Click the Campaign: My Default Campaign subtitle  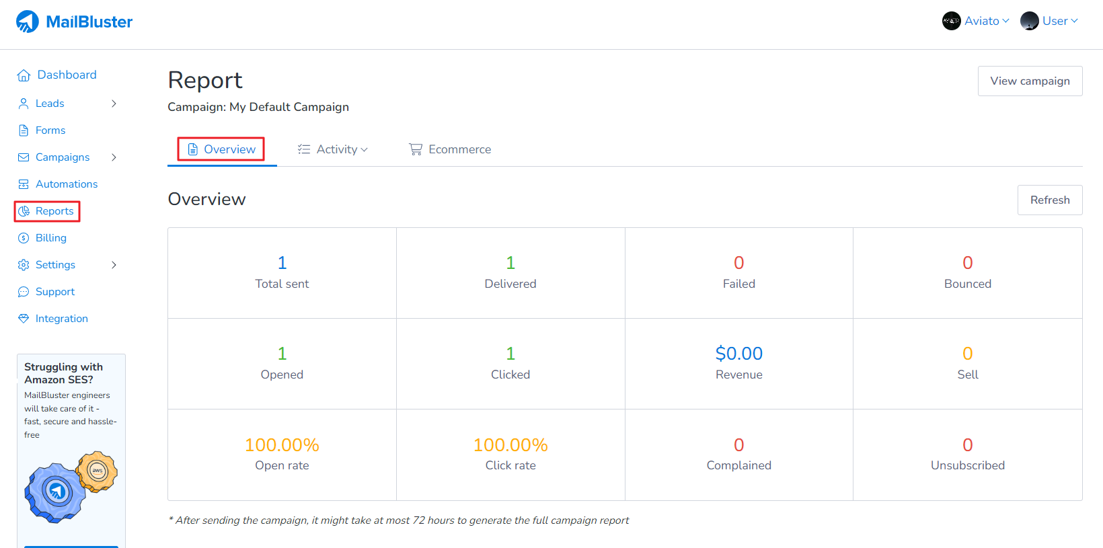pyautogui.click(x=258, y=107)
